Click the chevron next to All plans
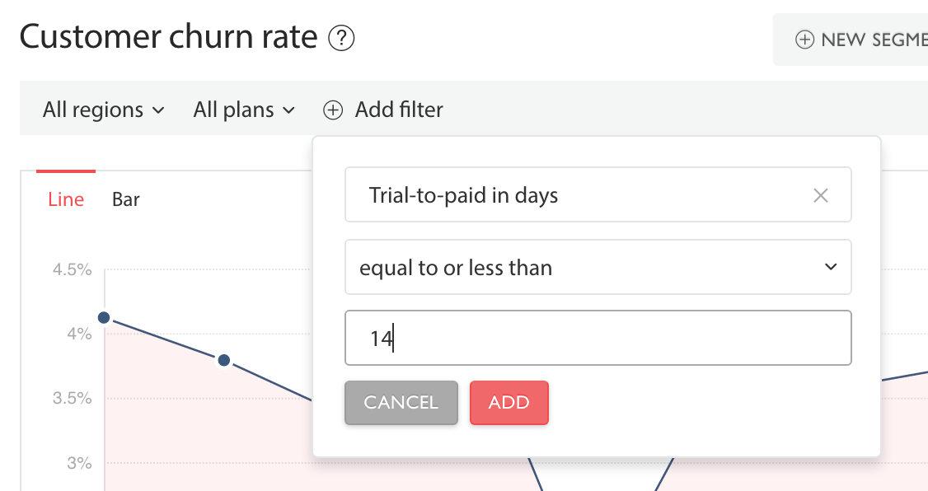Screen dimensions: 928x491 (288, 110)
